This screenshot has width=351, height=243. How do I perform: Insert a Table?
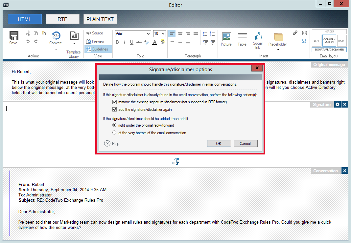[x=242, y=38]
